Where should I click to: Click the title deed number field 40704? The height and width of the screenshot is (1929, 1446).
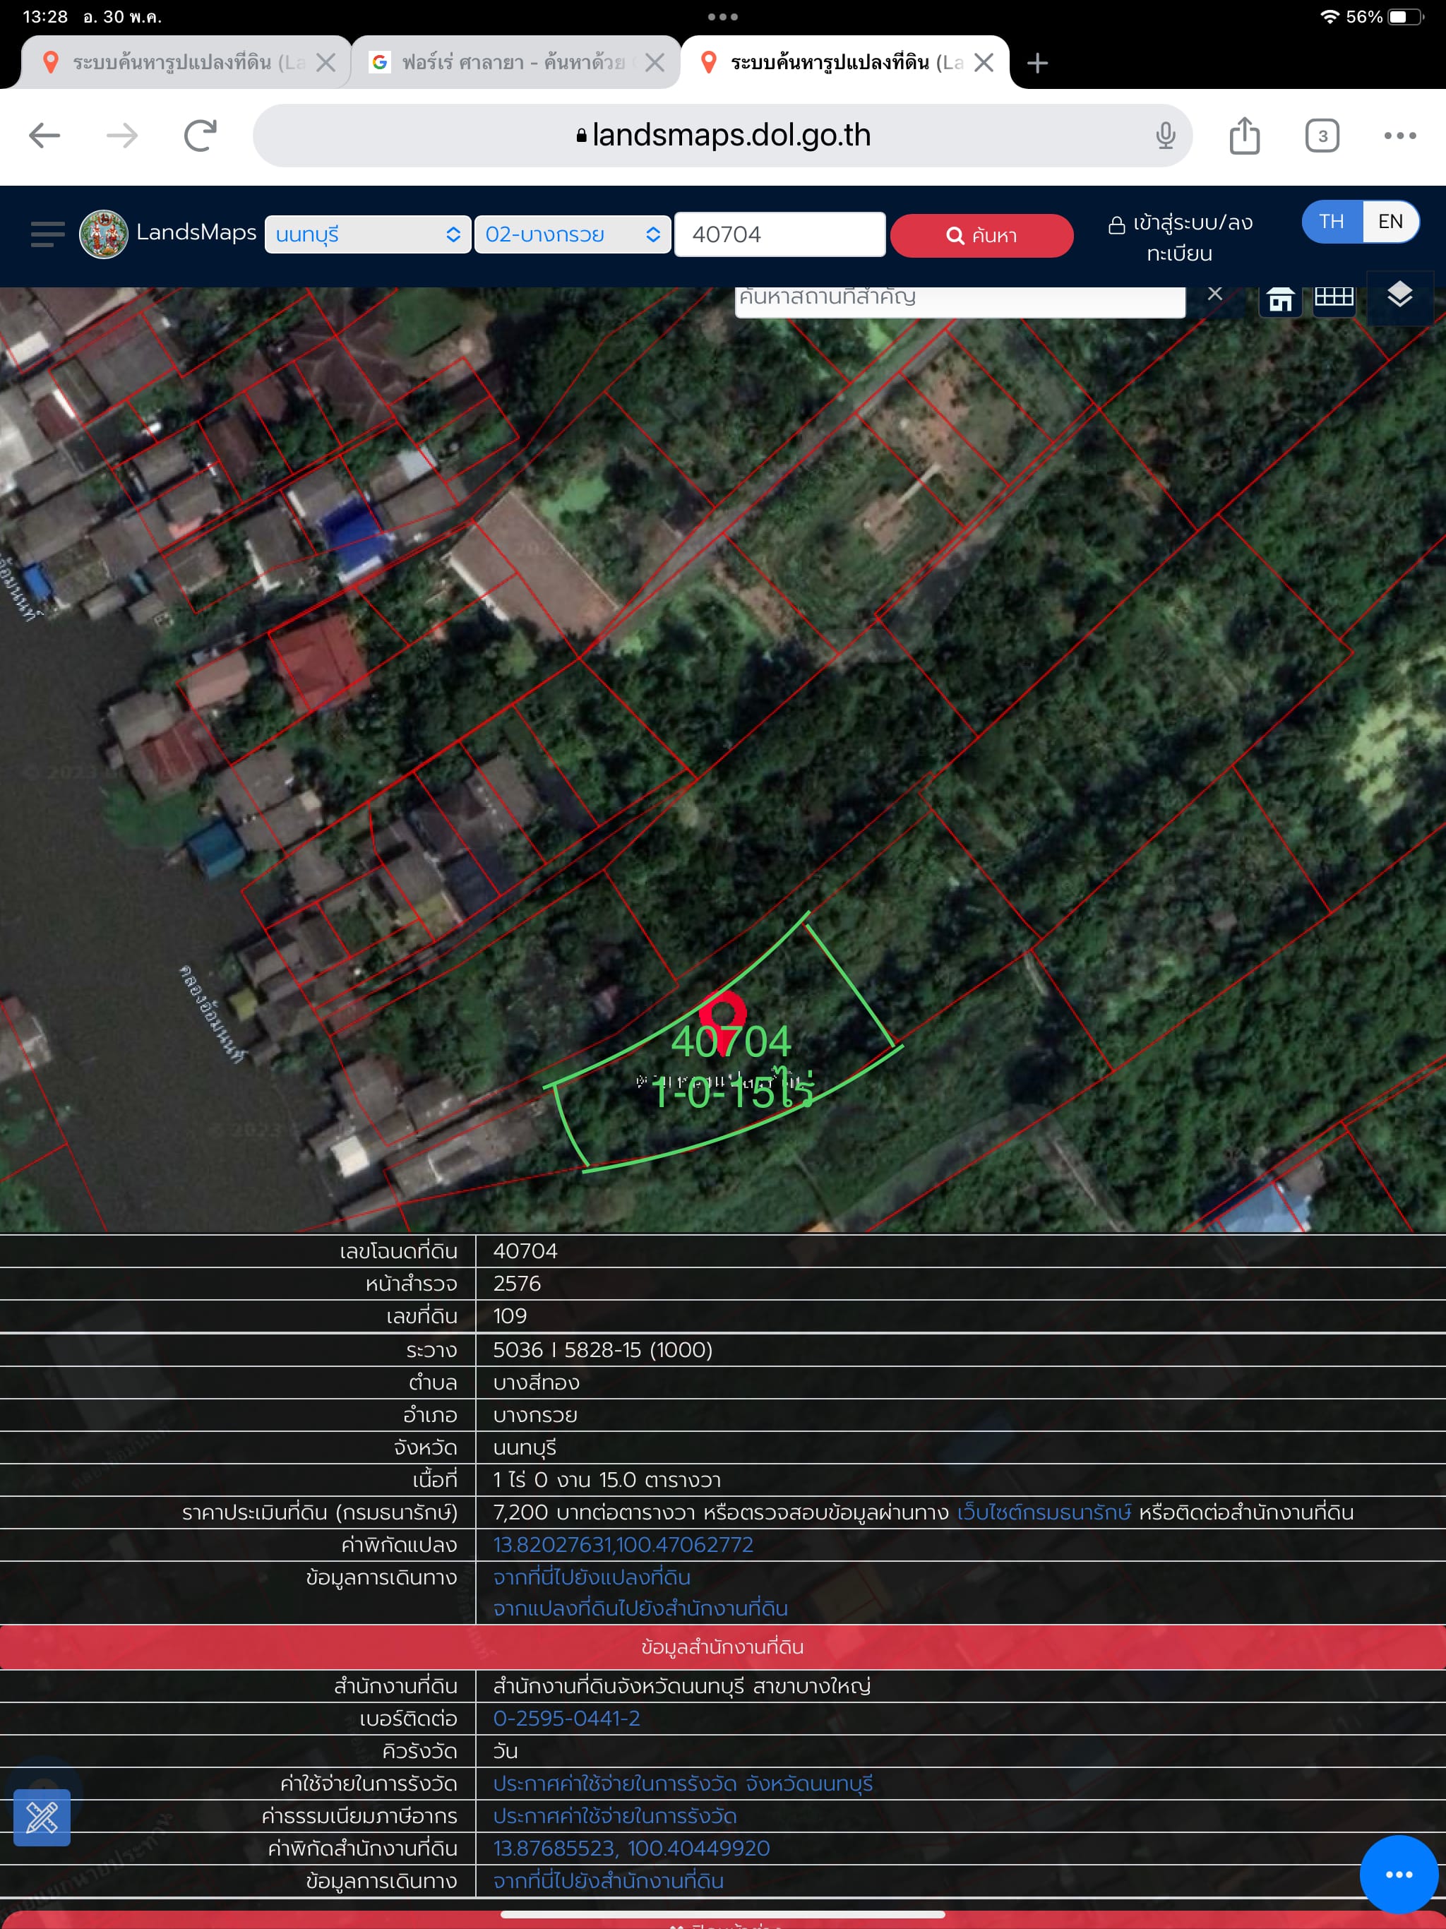[x=779, y=234]
